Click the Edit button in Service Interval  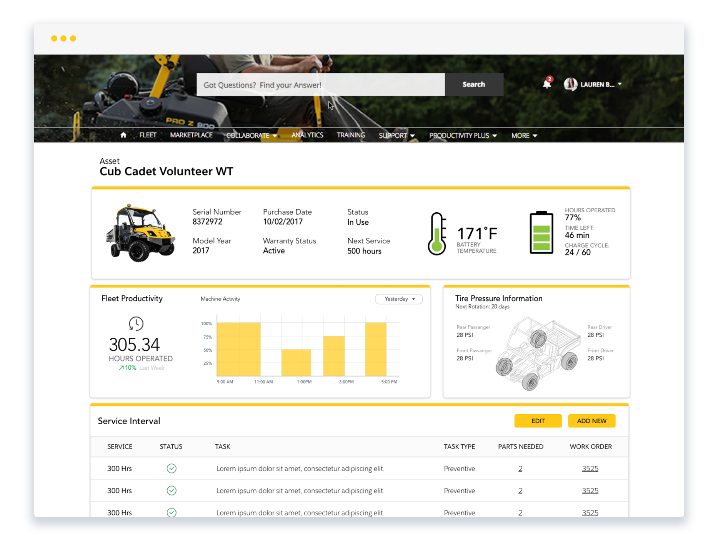pyautogui.click(x=538, y=421)
